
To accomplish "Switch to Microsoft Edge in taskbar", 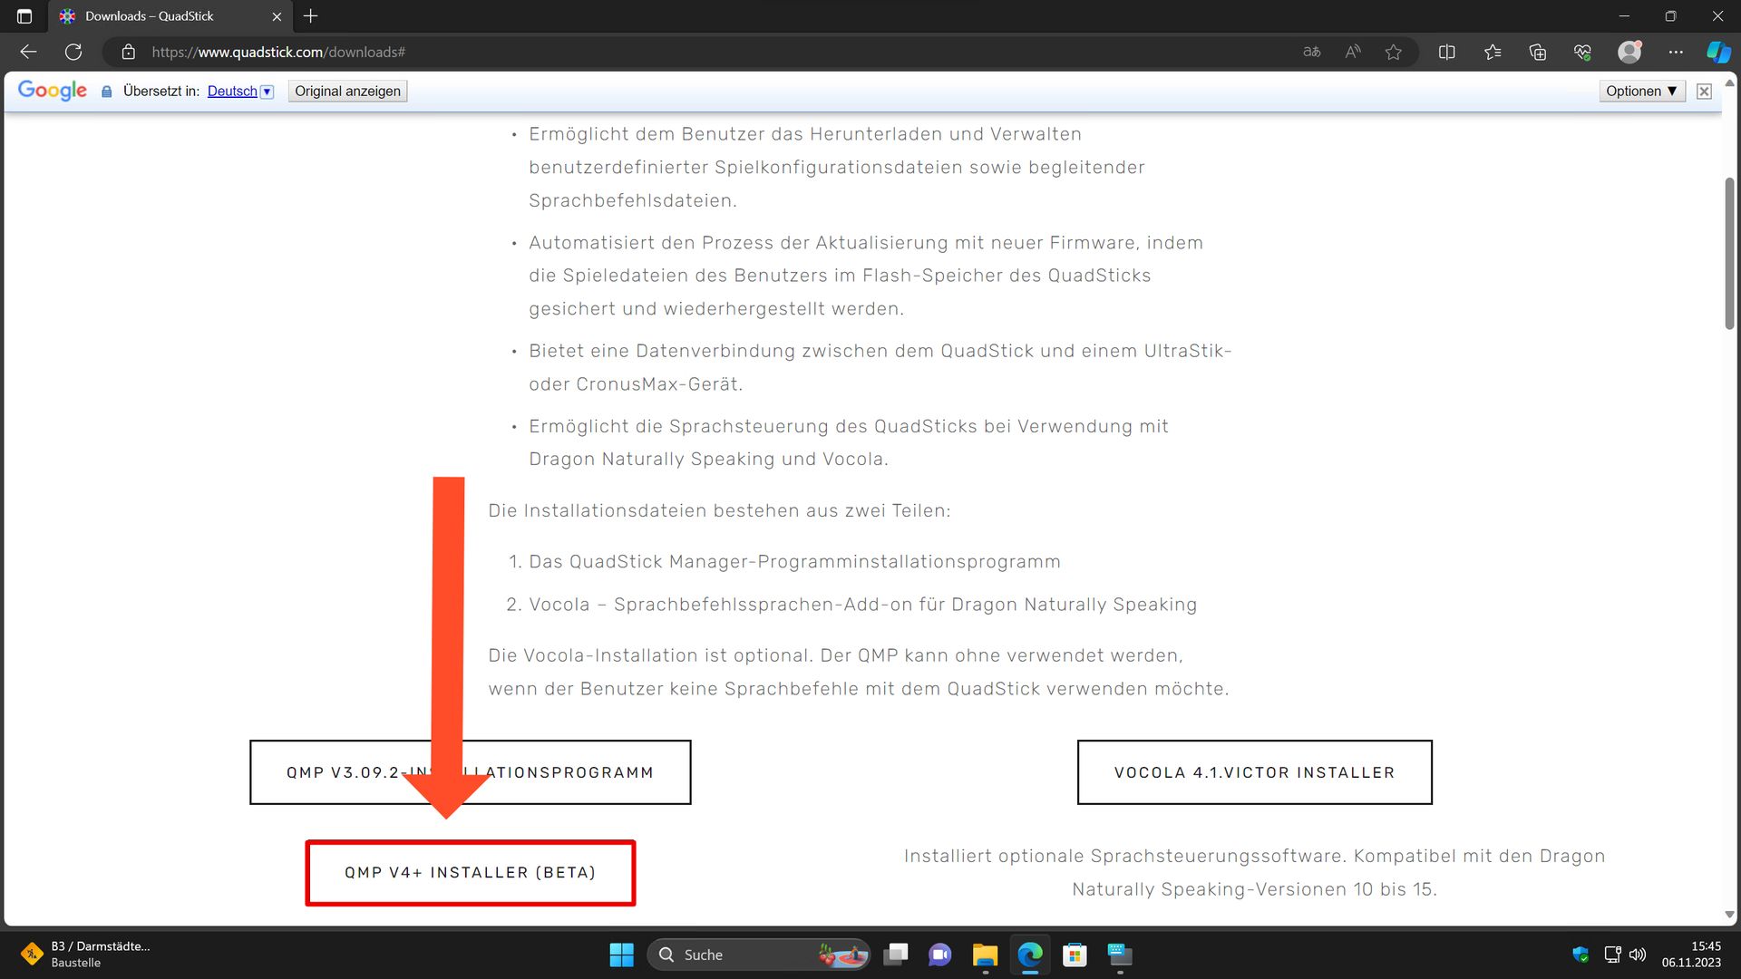I will tap(1030, 955).
